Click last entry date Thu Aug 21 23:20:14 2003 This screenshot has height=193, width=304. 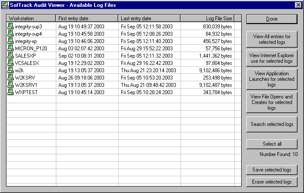(x=148, y=70)
